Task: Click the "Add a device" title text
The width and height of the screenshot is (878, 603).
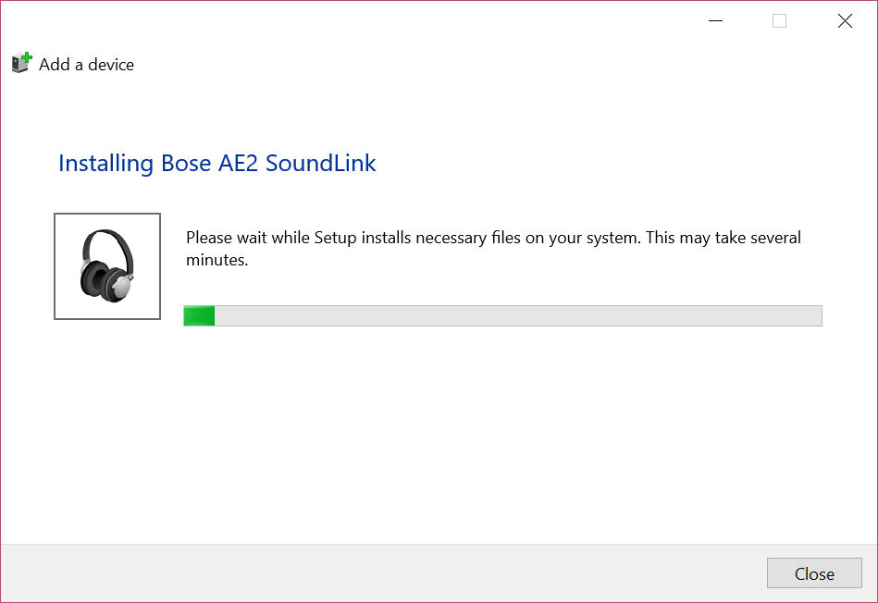Action: point(86,65)
